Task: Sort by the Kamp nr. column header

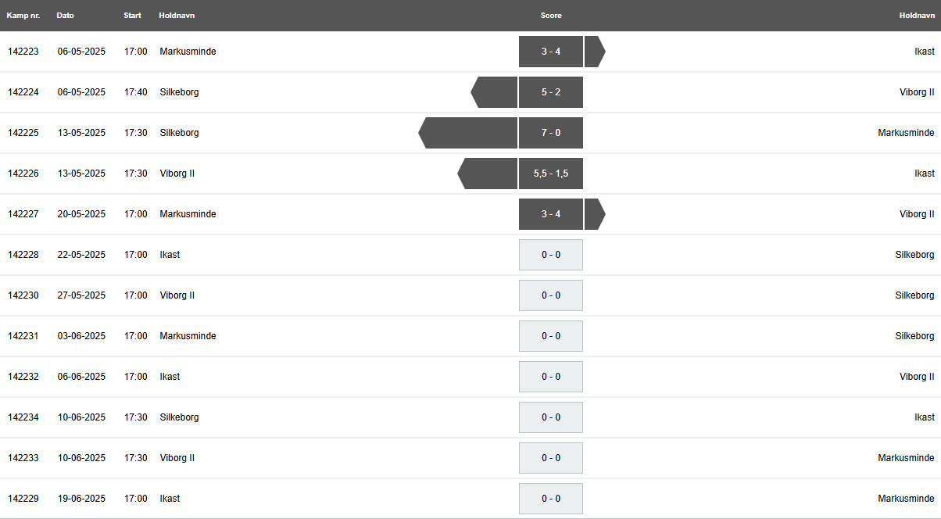Action: [x=23, y=16]
